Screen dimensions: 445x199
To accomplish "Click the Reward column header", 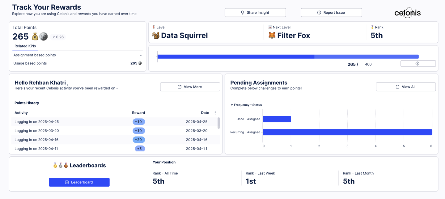I will (138, 113).
